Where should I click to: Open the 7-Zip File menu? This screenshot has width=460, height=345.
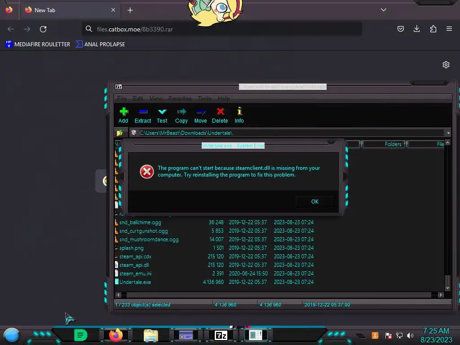pyautogui.click(x=122, y=98)
